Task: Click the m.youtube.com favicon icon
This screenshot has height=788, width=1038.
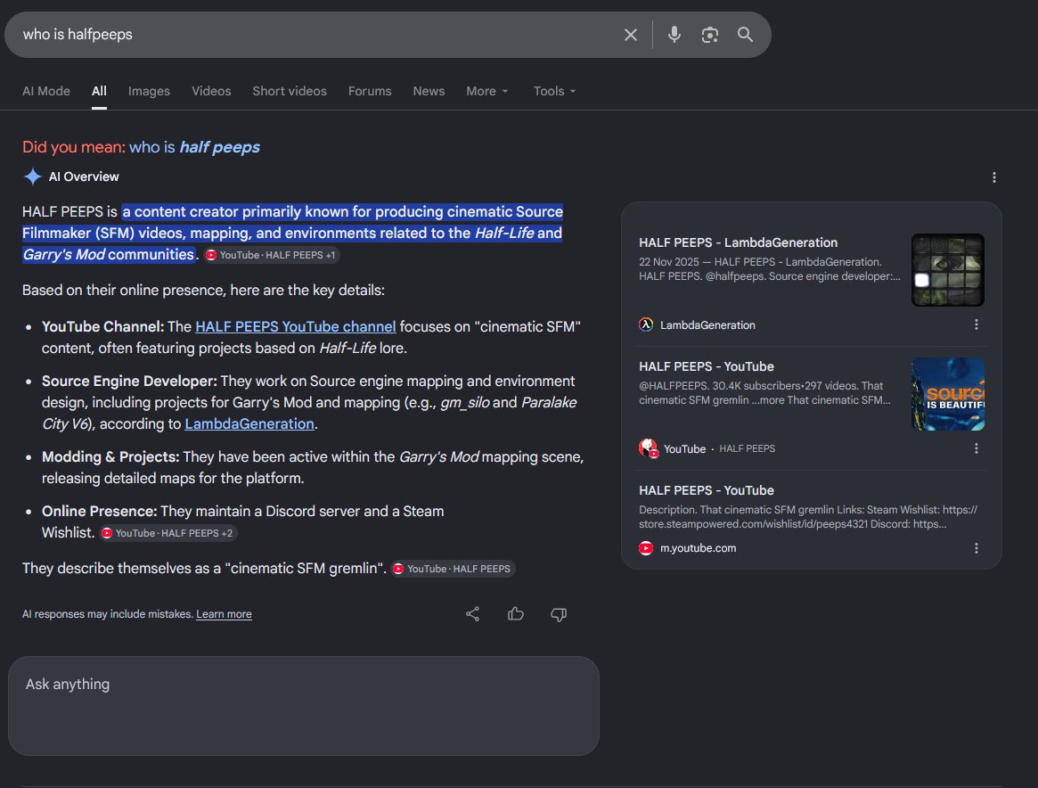Action: click(x=646, y=548)
